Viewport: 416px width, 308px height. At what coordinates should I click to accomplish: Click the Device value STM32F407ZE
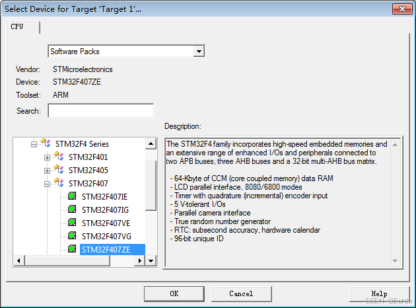click(77, 82)
